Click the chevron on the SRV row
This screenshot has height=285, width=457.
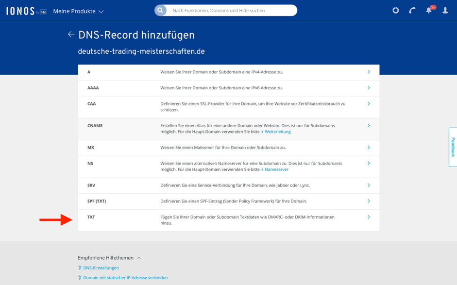369,185
